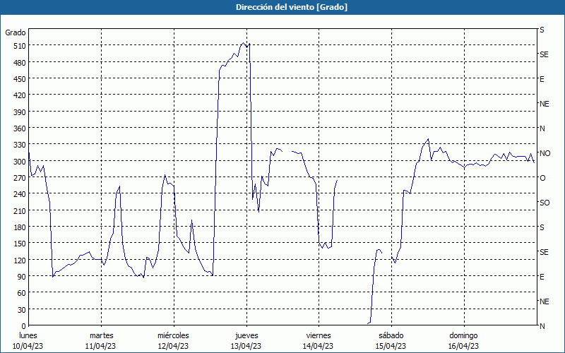The image size is (565, 353).
Task: Pick the 330 tick label
Action: 20,145
